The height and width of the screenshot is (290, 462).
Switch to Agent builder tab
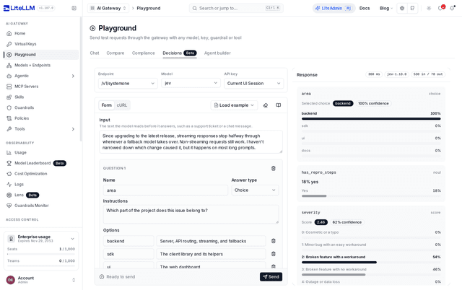pos(217,53)
